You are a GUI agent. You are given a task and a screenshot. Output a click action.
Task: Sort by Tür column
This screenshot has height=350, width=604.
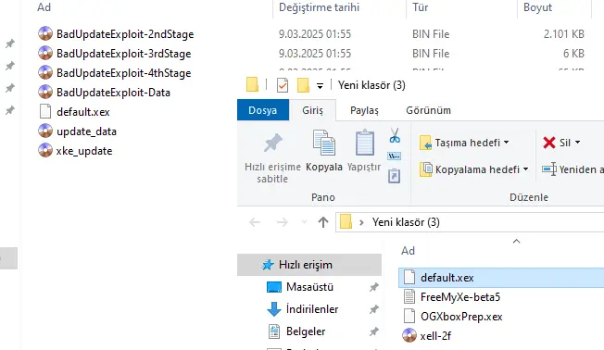click(x=421, y=7)
